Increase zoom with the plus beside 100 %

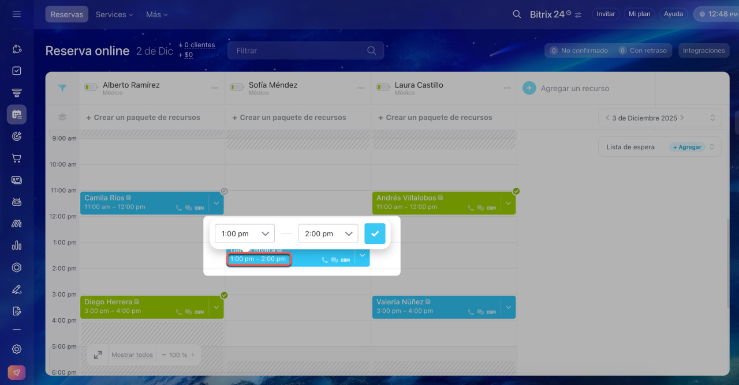(x=193, y=355)
